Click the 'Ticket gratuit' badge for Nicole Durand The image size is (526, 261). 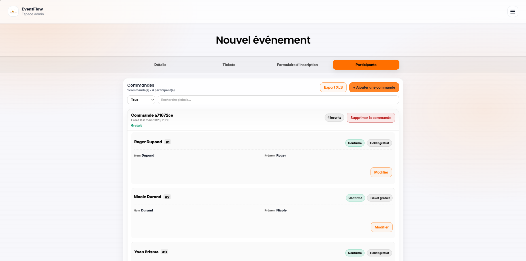[x=380, y=198]
